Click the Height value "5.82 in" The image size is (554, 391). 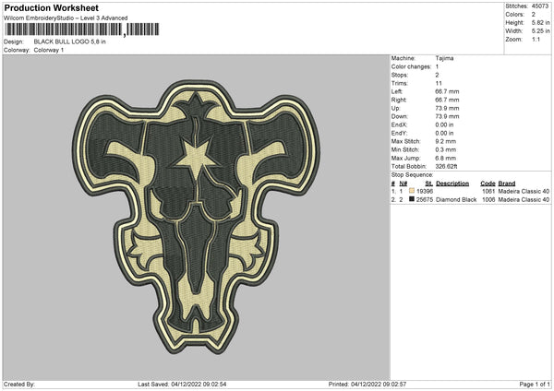[540, 22]
